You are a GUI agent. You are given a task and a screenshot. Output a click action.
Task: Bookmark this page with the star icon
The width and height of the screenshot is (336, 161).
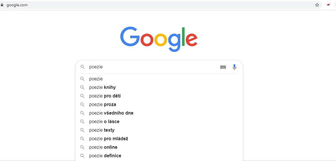click(317, 5)
